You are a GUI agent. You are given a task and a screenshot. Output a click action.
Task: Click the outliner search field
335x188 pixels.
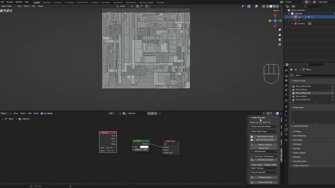[x=313, y=6]
